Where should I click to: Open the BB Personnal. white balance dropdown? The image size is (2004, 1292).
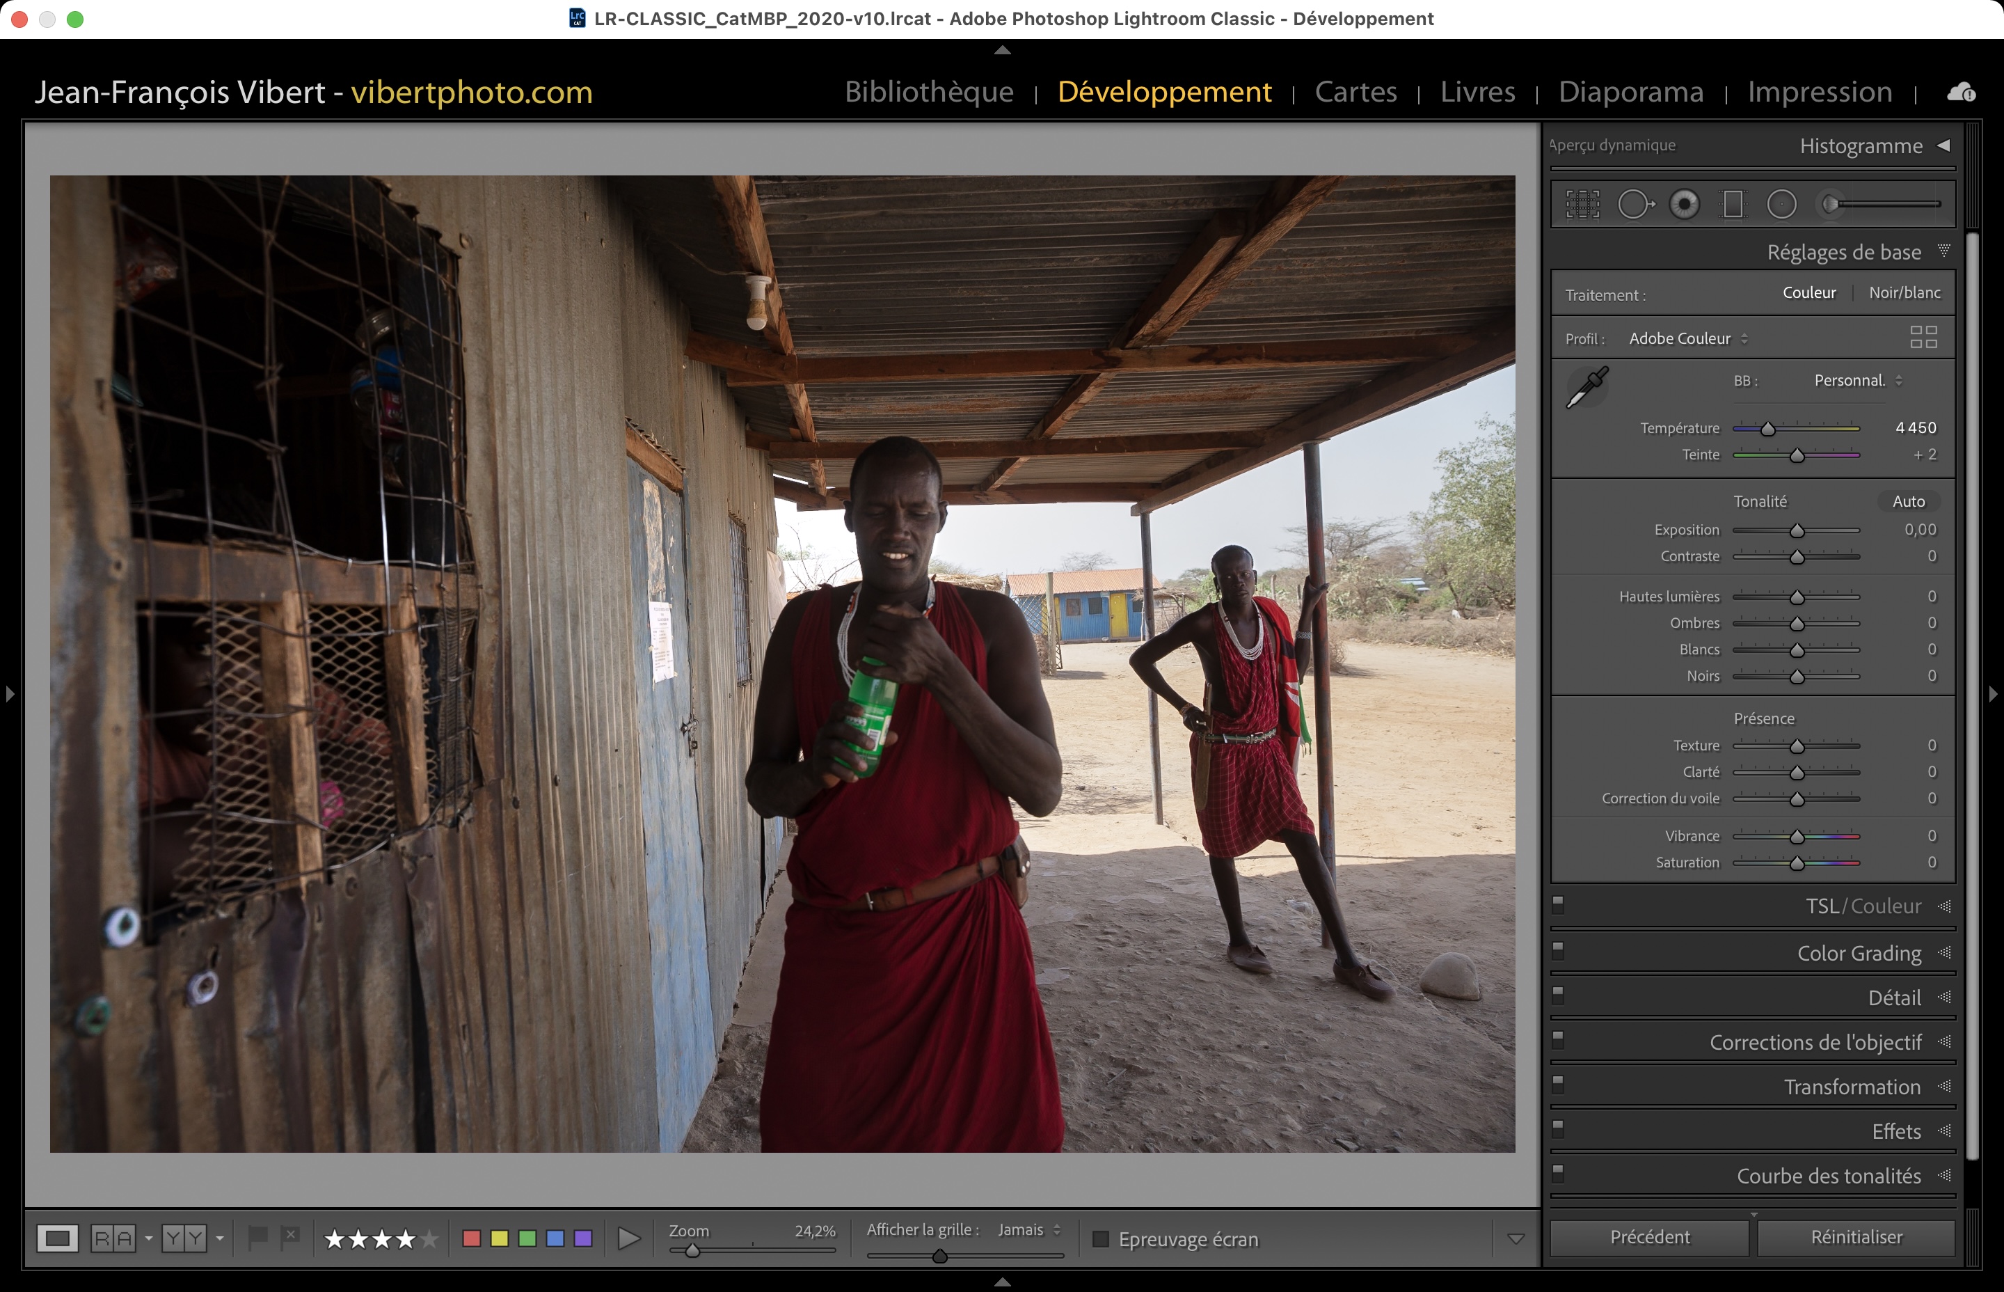click(x=1856, y=381)
